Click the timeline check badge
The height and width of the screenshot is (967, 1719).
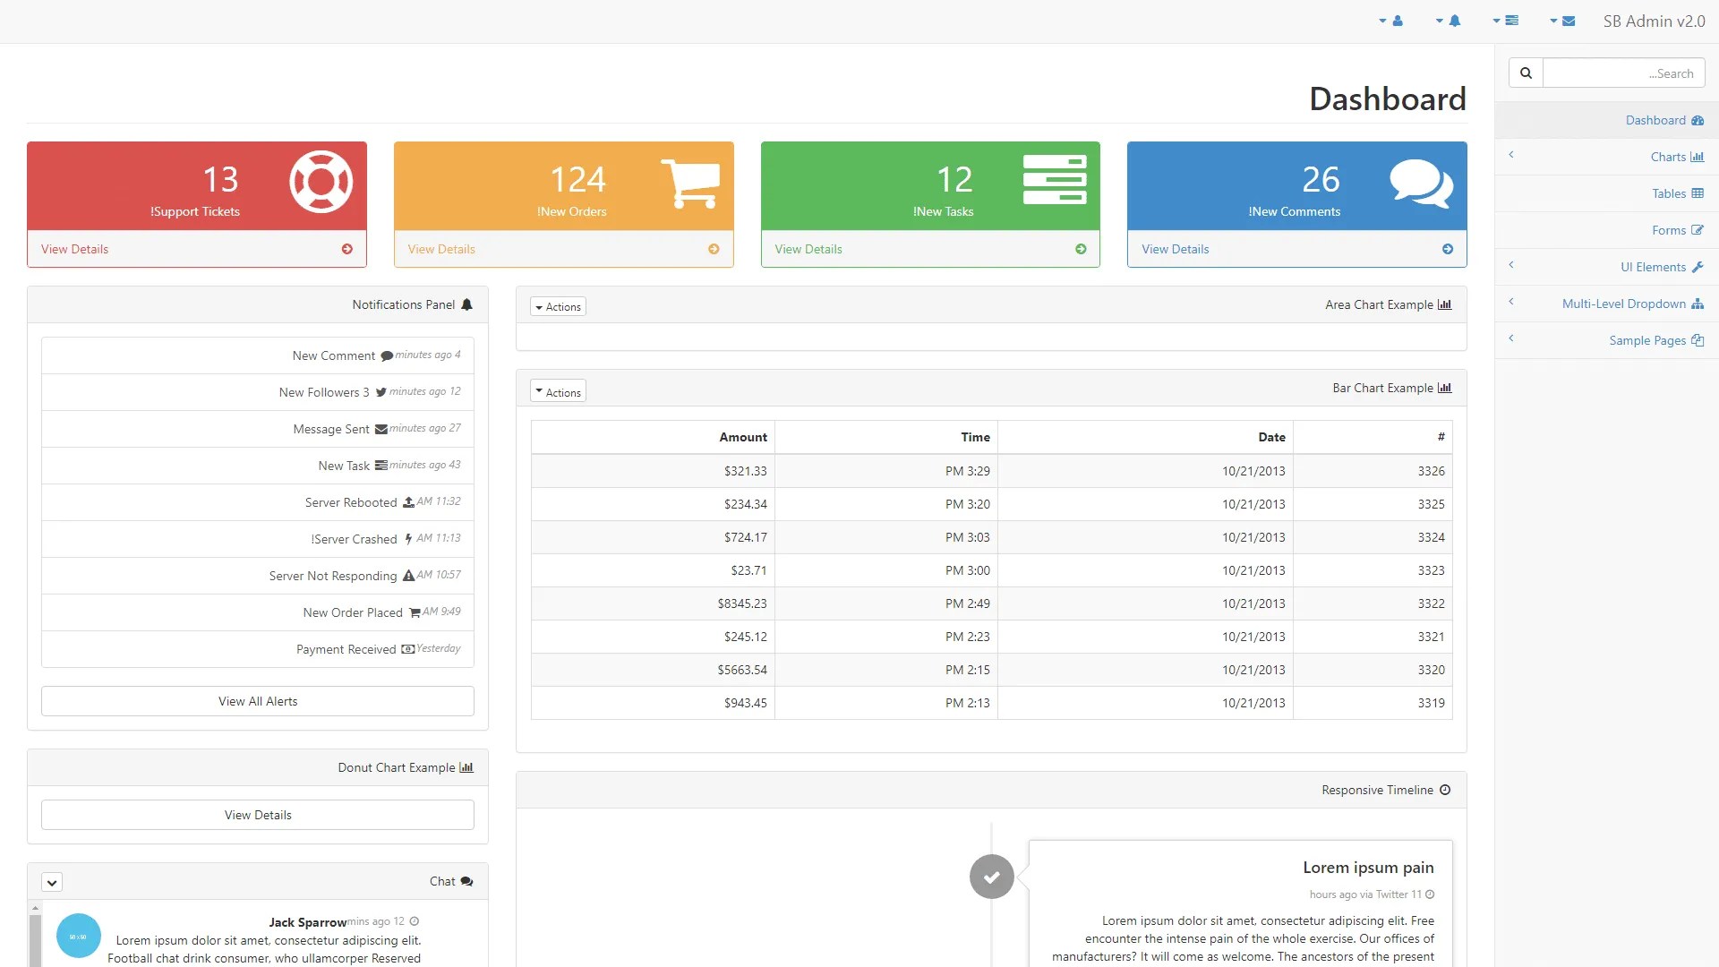click(x=992, y=877)
